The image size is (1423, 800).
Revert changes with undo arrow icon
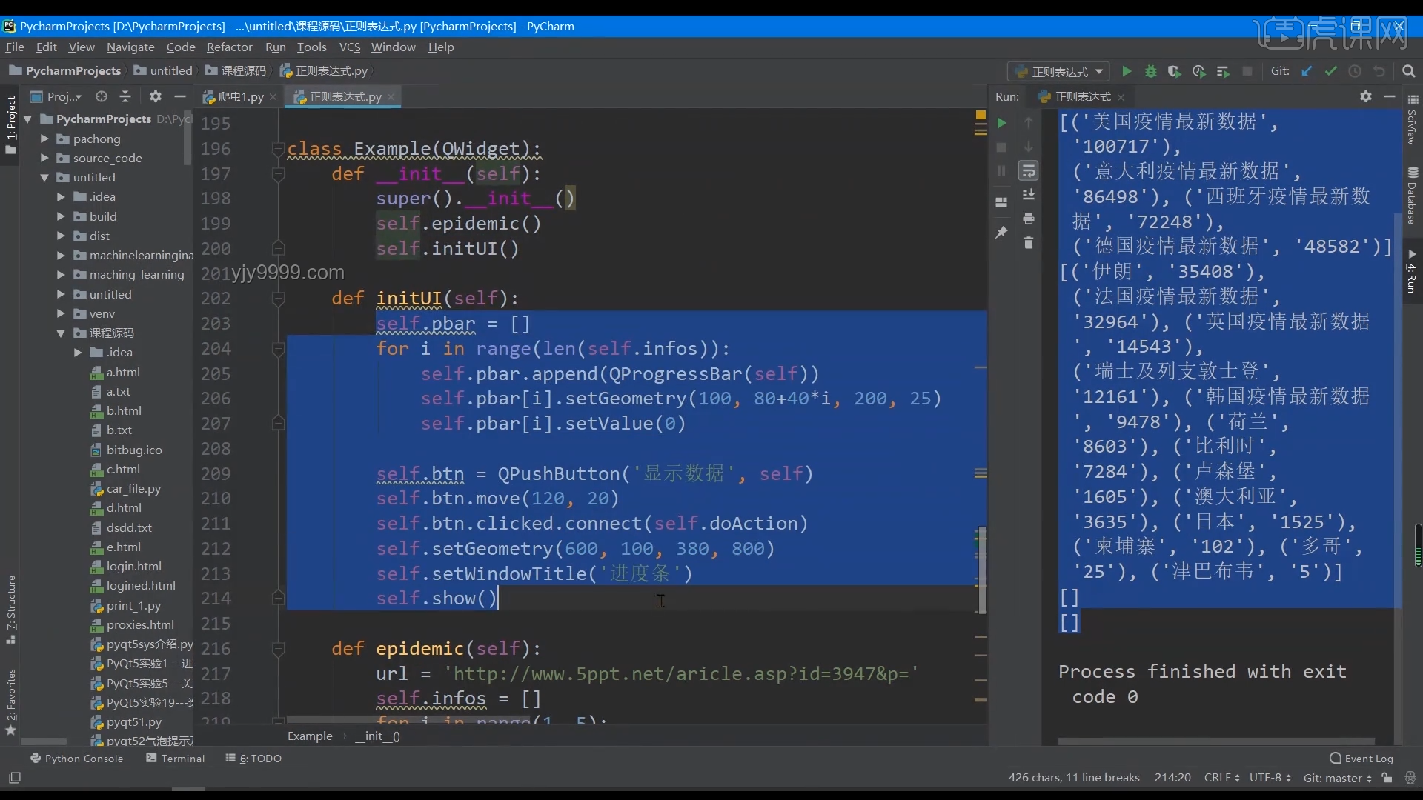point(1379,71)
